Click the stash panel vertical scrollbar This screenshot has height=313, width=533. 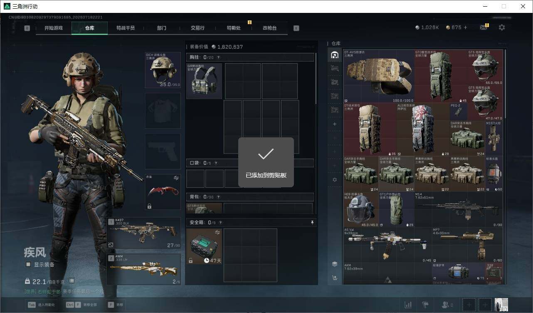505,83
